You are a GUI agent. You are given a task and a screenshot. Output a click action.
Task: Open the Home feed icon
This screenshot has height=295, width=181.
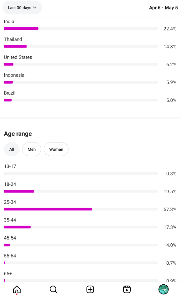[x=17, y=289]
